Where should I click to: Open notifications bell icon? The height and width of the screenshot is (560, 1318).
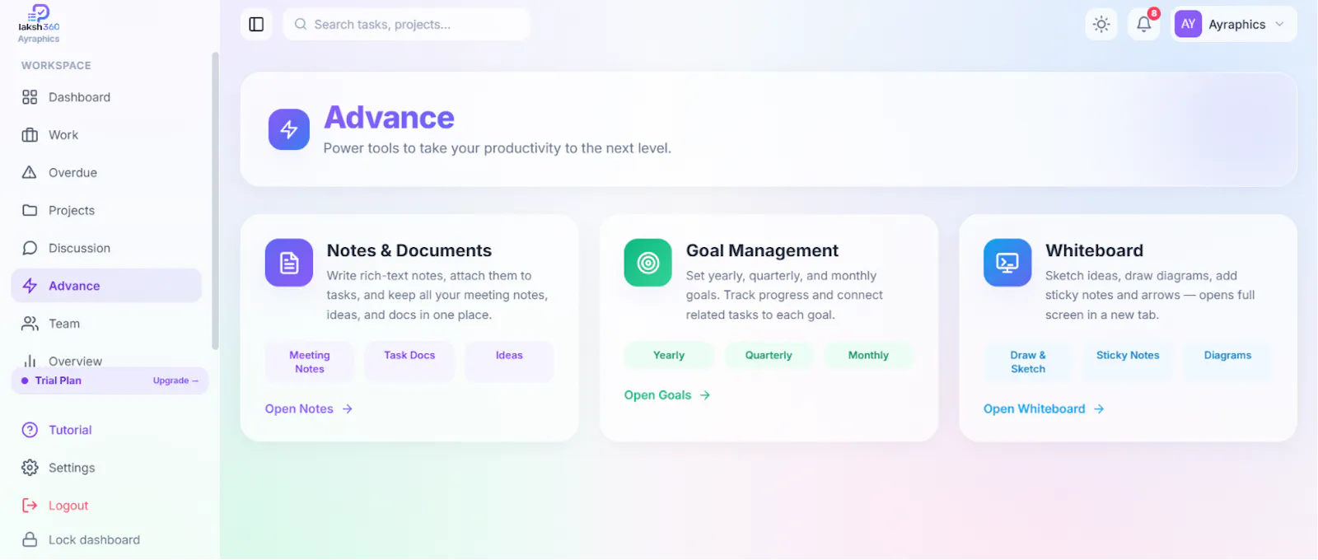pos(1144,25)
